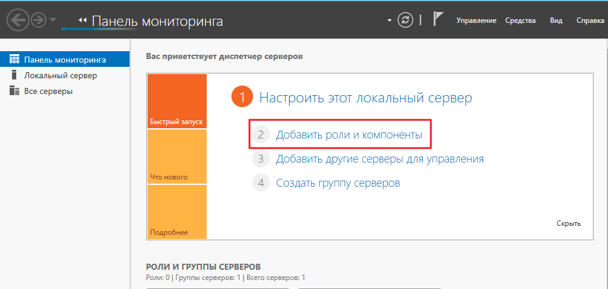The image size is (608, 289).
Task: Refresh the Server Manager dashboard
Action: [406, 20]
